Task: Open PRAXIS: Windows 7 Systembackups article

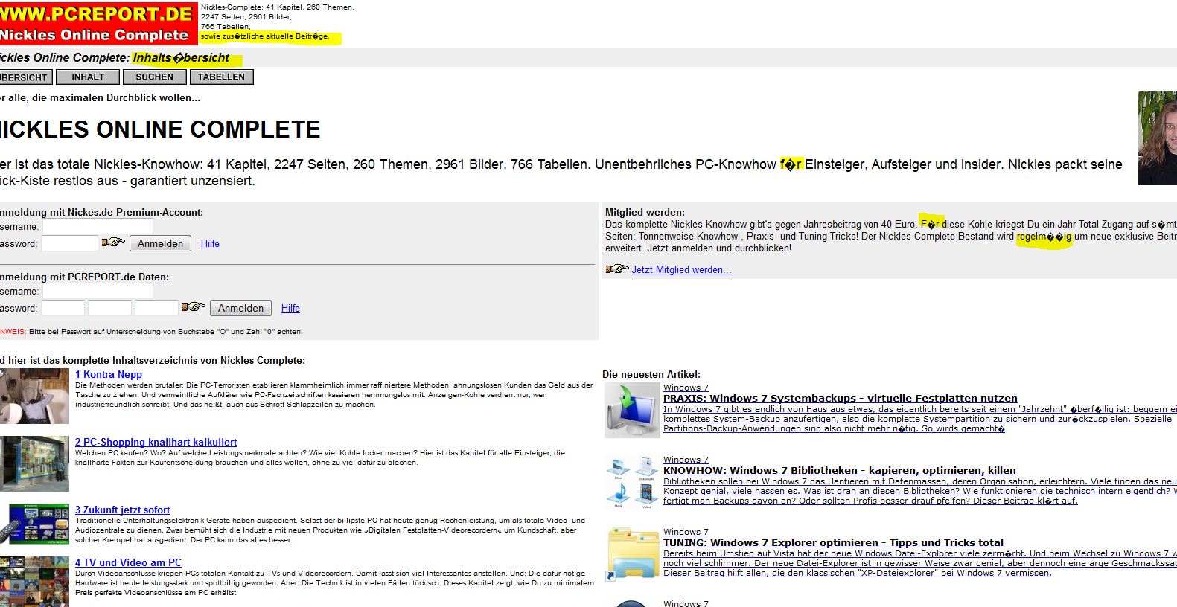Action: pyautogui.click(x=841, y=398)
